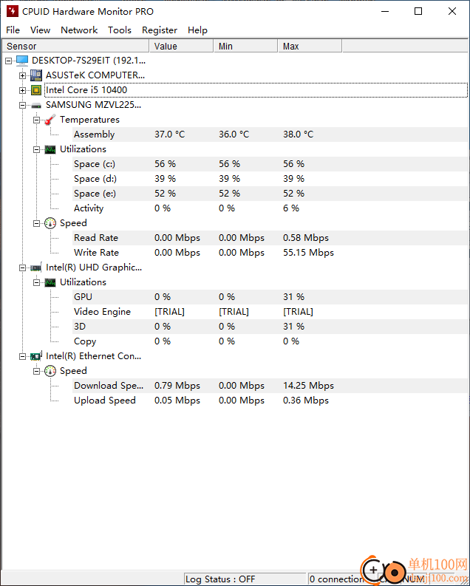Select the Activity row
This screenshot has width=470, height=586.
pos(270,208)
